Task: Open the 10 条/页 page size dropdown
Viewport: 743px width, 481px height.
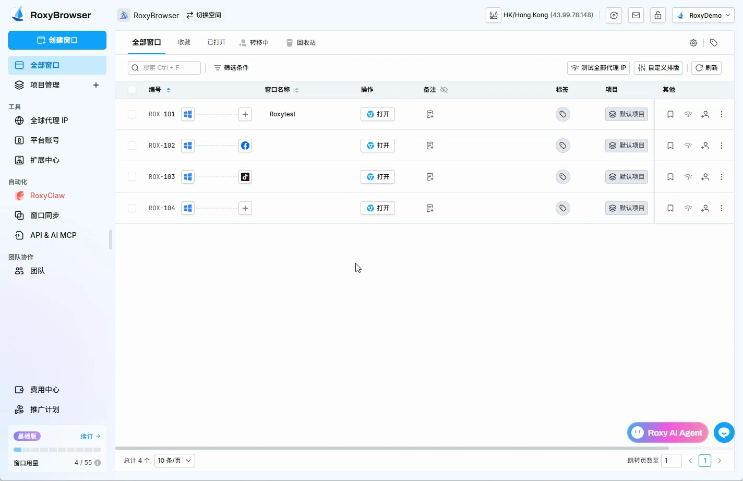Action: (x=175, y=461)
